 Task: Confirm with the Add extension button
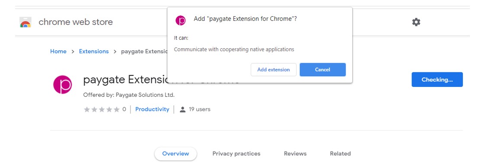(274, 70)
